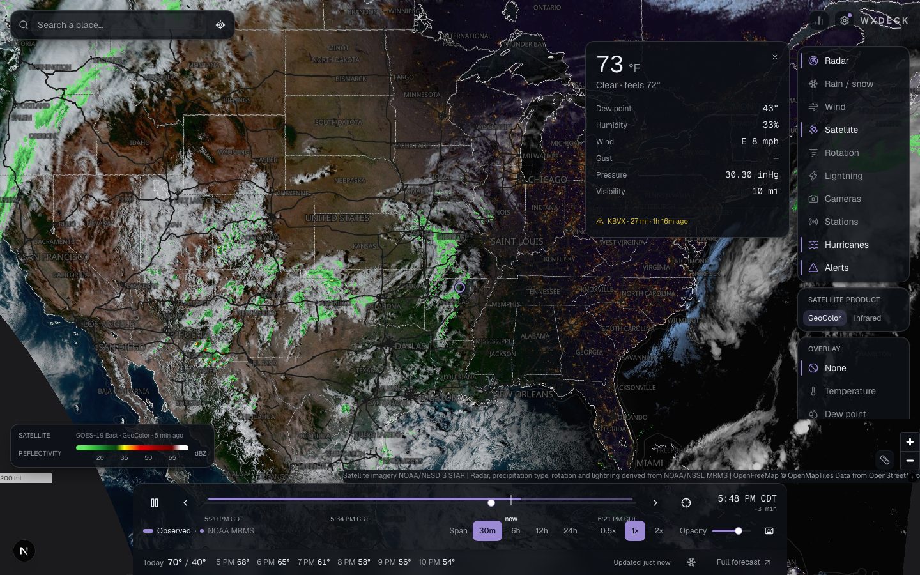Zoom in on the map
Screen dimensions: 920x575
[x=910, y=441]
